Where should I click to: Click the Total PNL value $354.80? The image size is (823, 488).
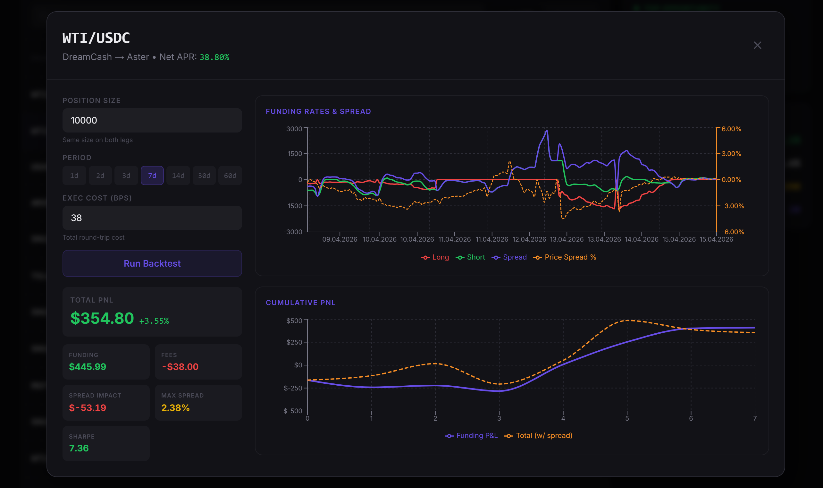[102, 318]
